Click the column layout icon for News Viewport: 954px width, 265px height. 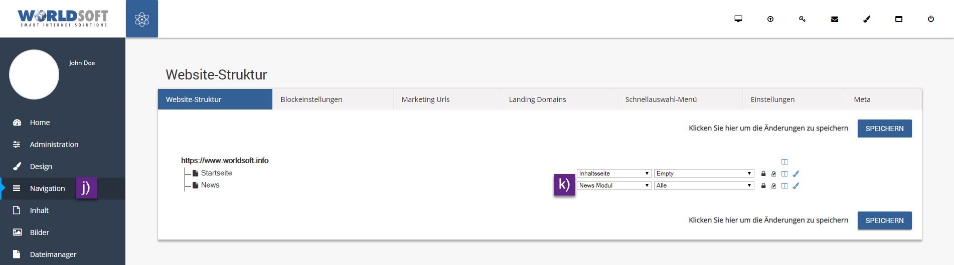[784, 185]
